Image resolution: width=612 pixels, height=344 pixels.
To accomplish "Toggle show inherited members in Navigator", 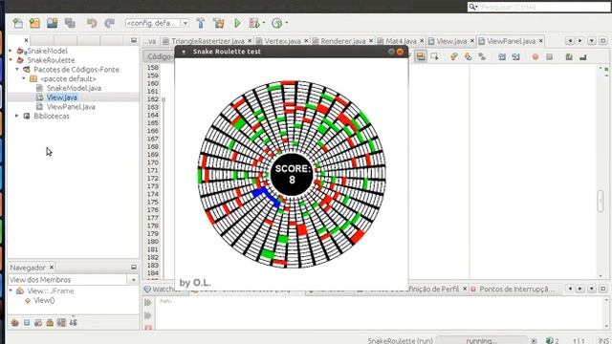I will coord(15,323).
